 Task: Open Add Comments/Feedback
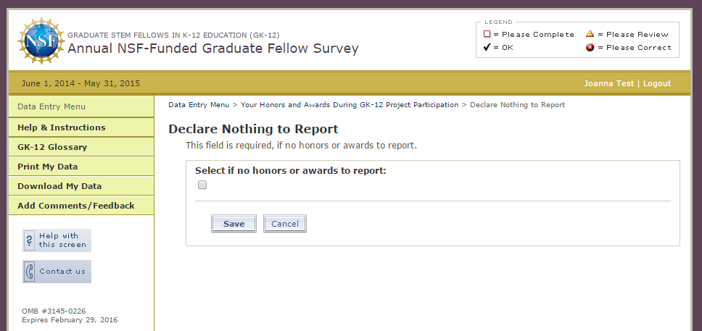pos(81,206)
